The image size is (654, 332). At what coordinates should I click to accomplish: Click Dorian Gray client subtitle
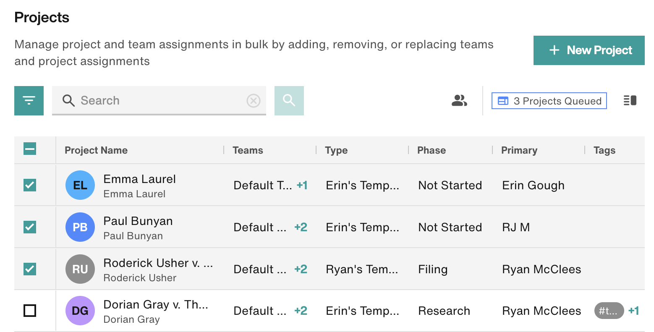131,319
